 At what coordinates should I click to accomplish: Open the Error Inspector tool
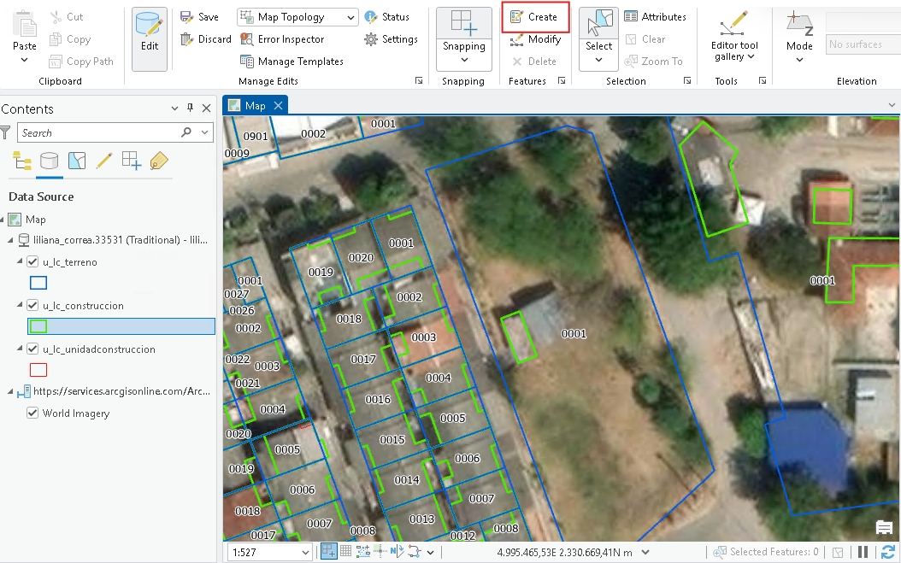pyautogui.click(x=282, y=39)
